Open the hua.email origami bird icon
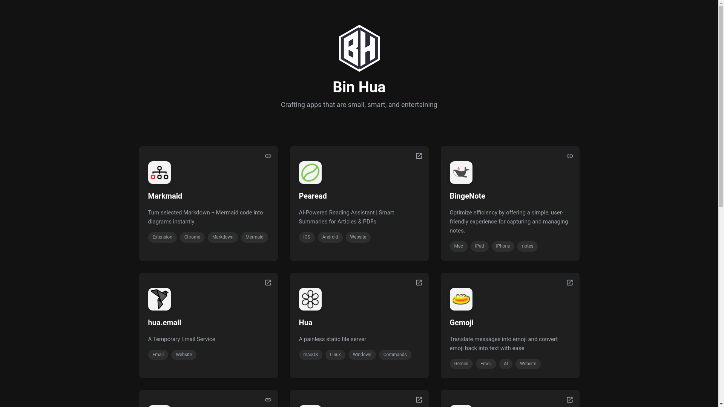 point(159,299)
